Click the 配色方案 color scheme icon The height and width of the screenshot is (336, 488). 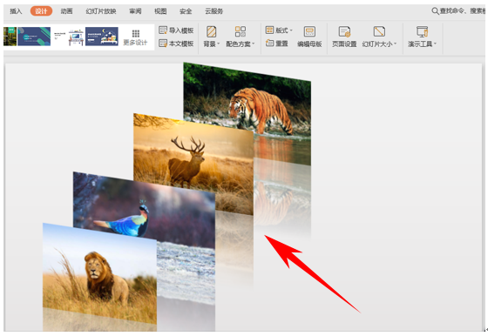[x=241, y=31]
